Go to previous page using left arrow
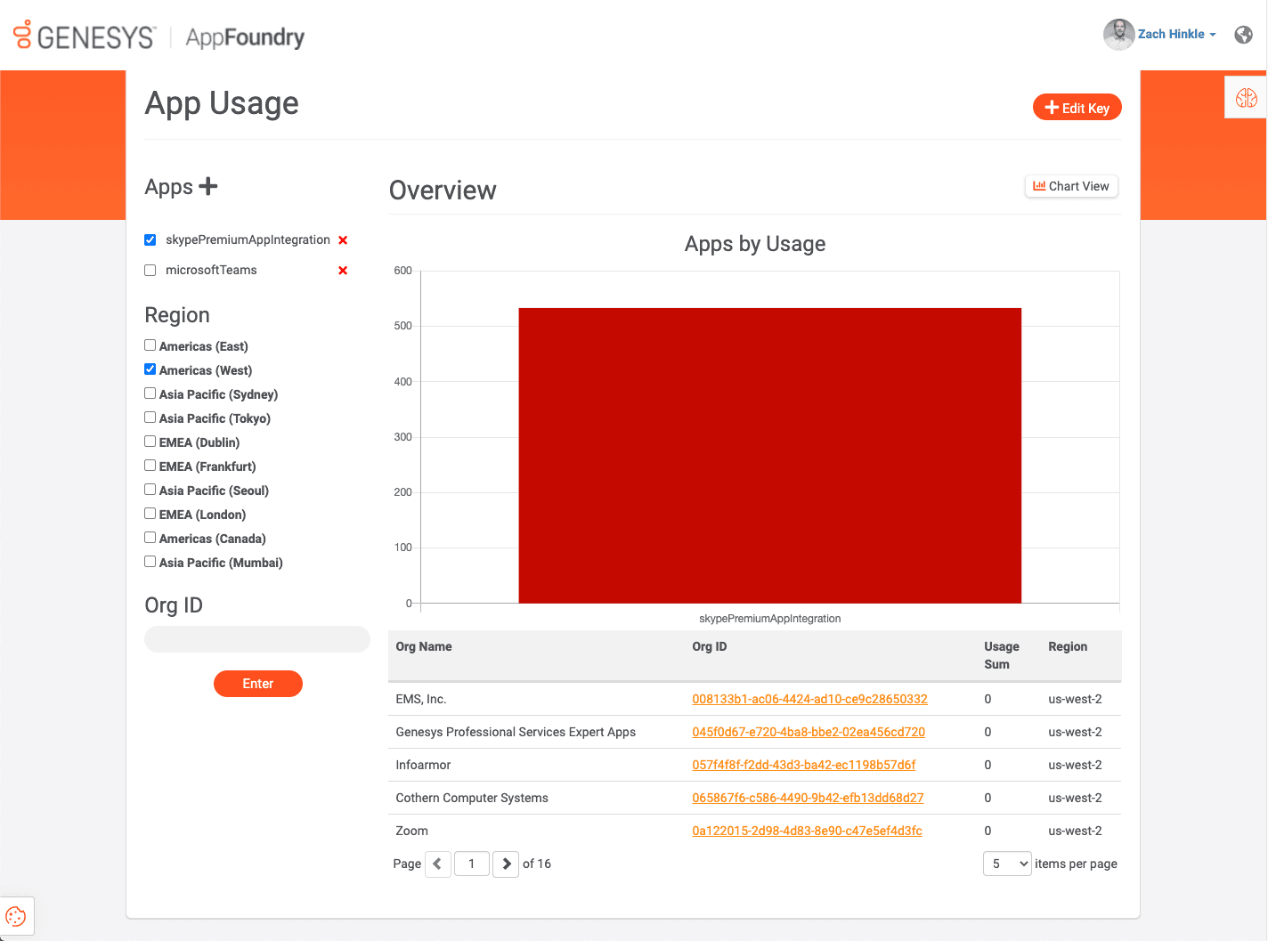The height and width of the screenshot is (941, 1268). click(437, 864)
